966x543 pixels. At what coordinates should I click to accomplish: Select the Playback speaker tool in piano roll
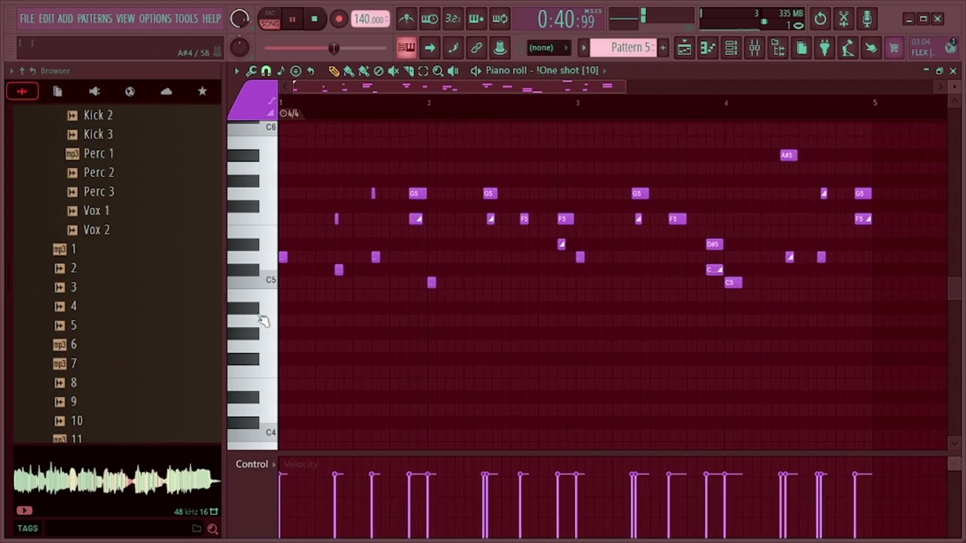453,71
